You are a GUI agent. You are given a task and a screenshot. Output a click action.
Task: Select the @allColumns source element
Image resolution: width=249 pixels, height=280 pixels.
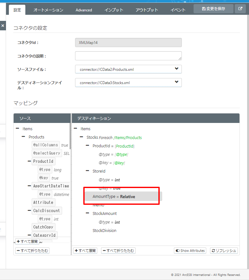coord(46,145)
